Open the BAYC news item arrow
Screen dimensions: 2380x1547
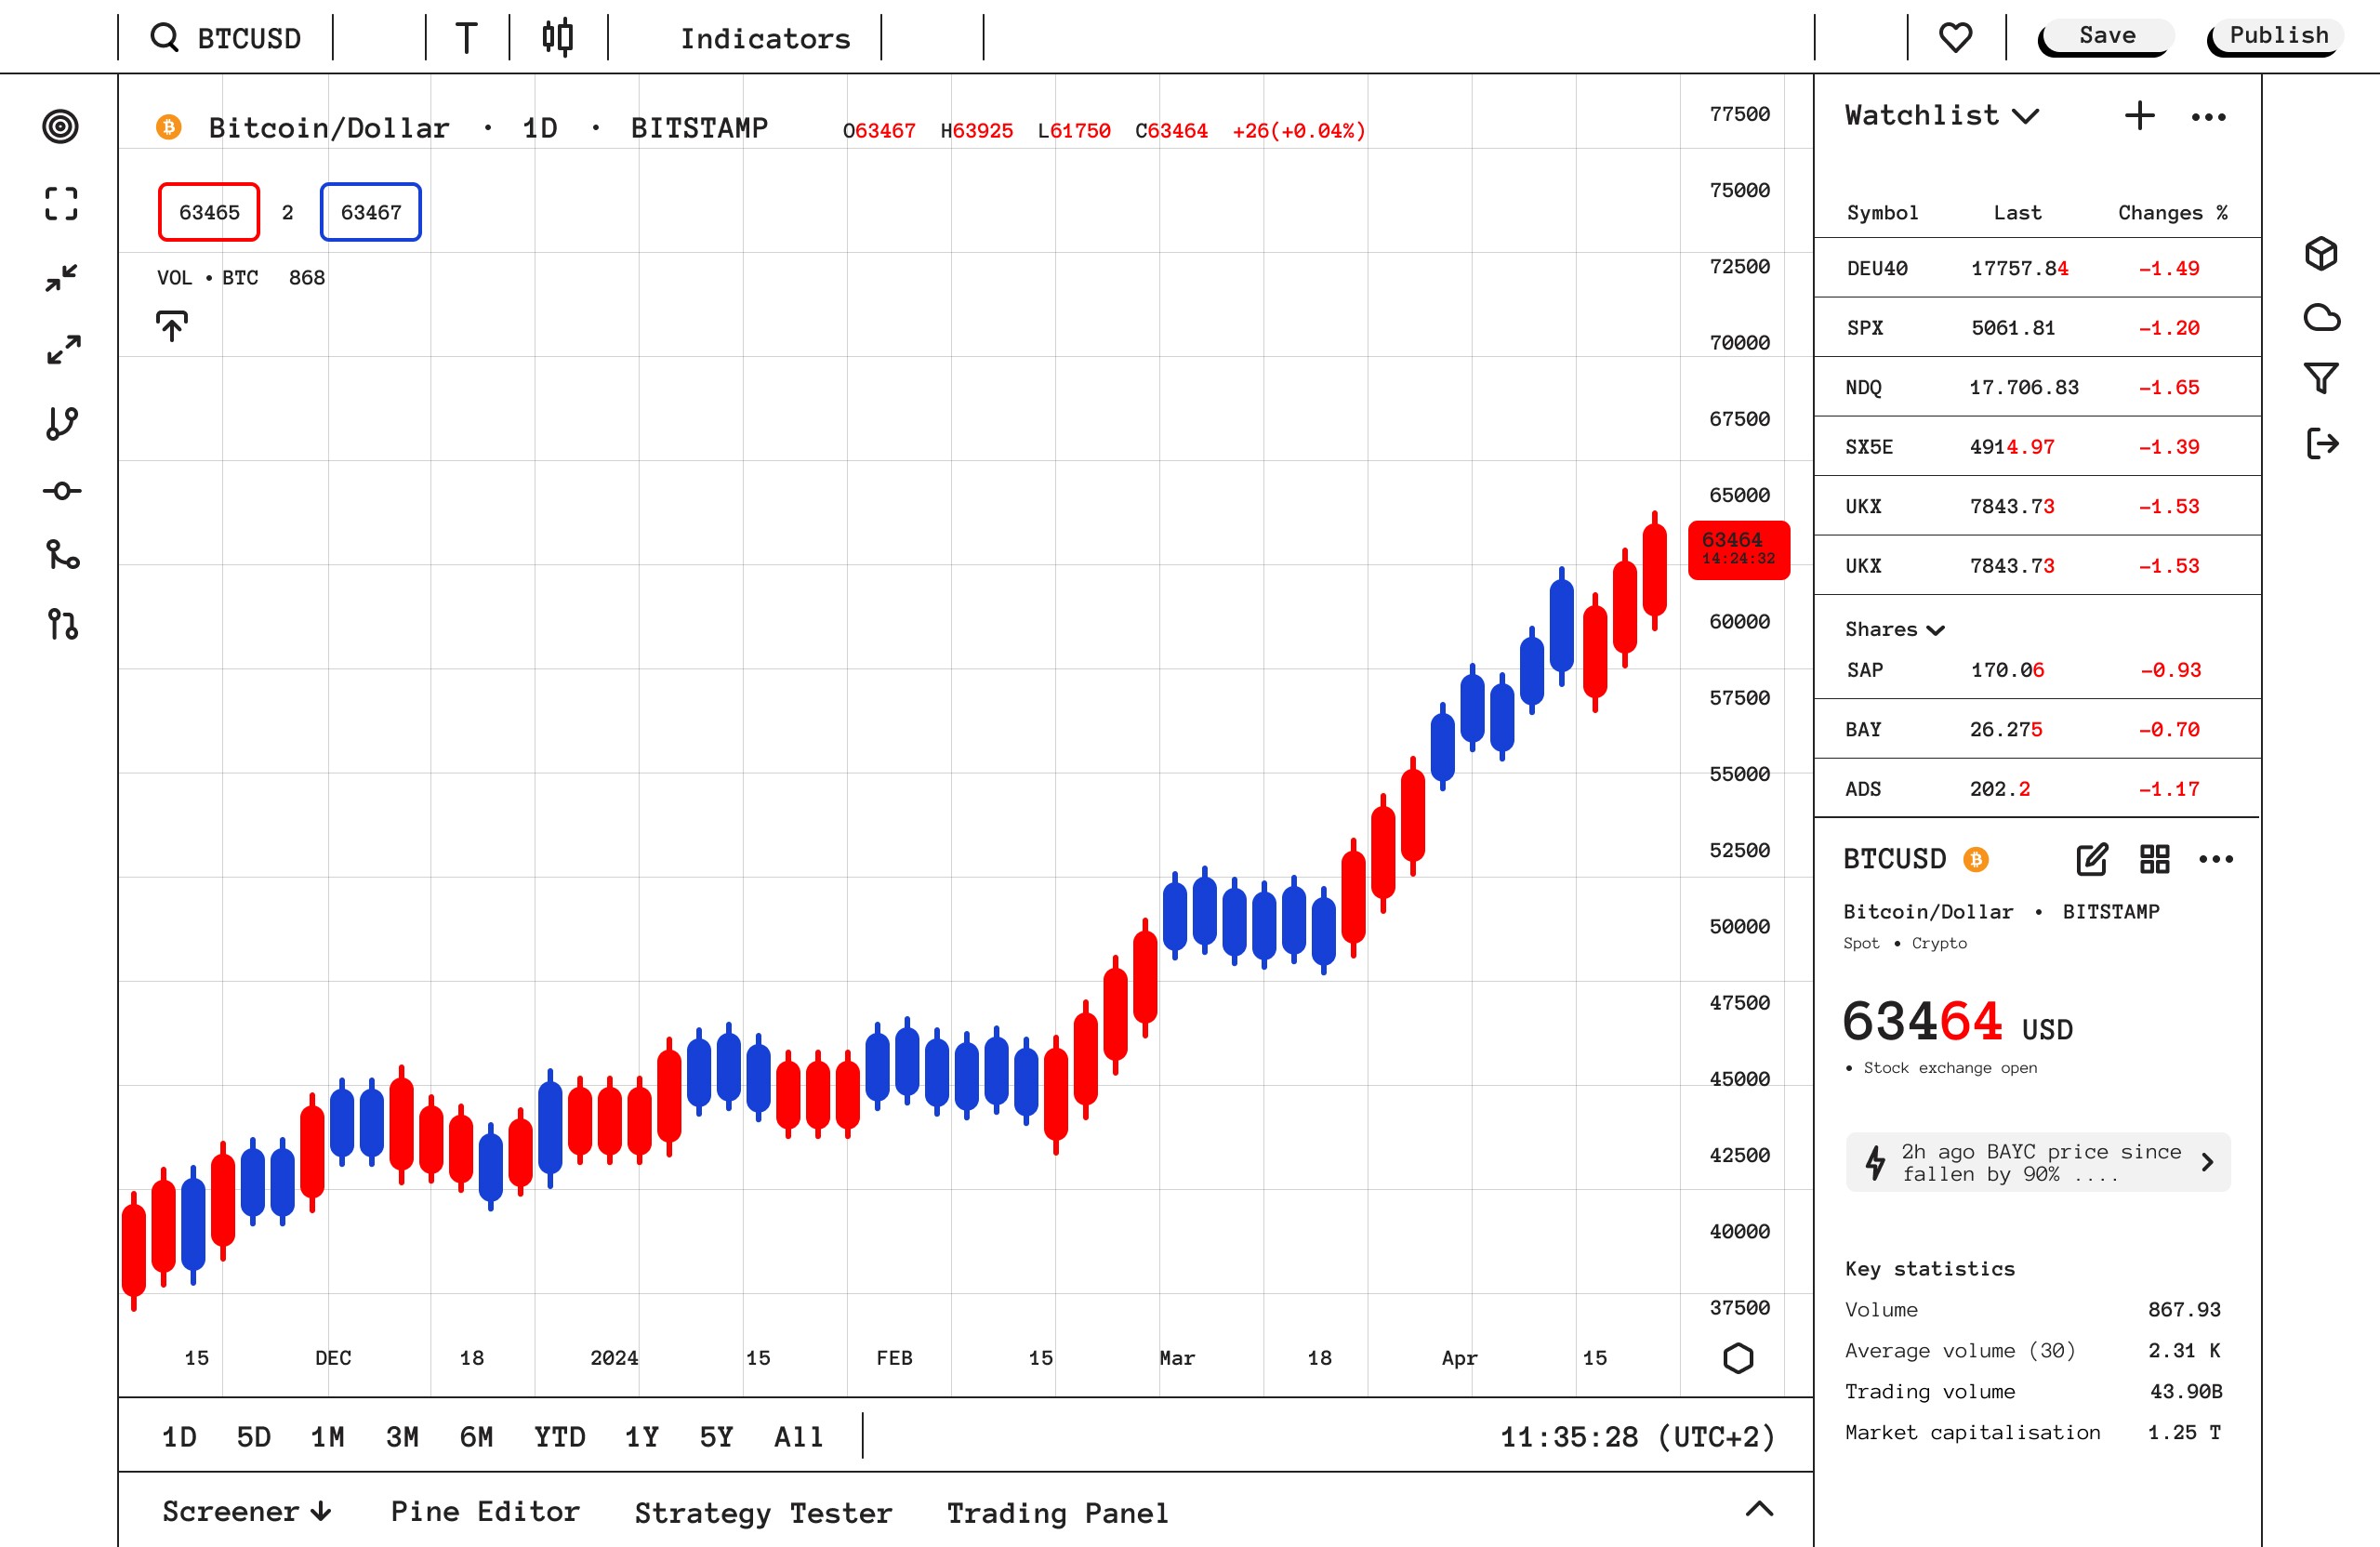point(2208,1162)
